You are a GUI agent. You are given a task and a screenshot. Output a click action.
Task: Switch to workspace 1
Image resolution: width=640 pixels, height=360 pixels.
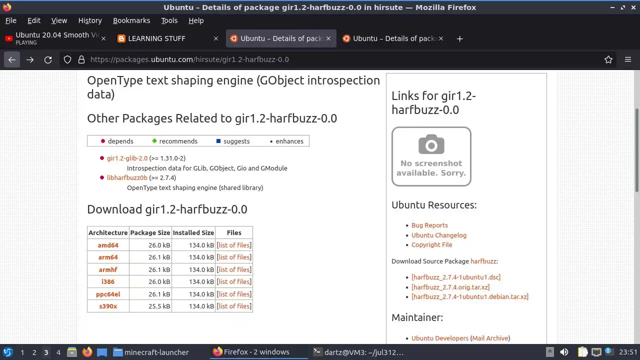[22, 352]
